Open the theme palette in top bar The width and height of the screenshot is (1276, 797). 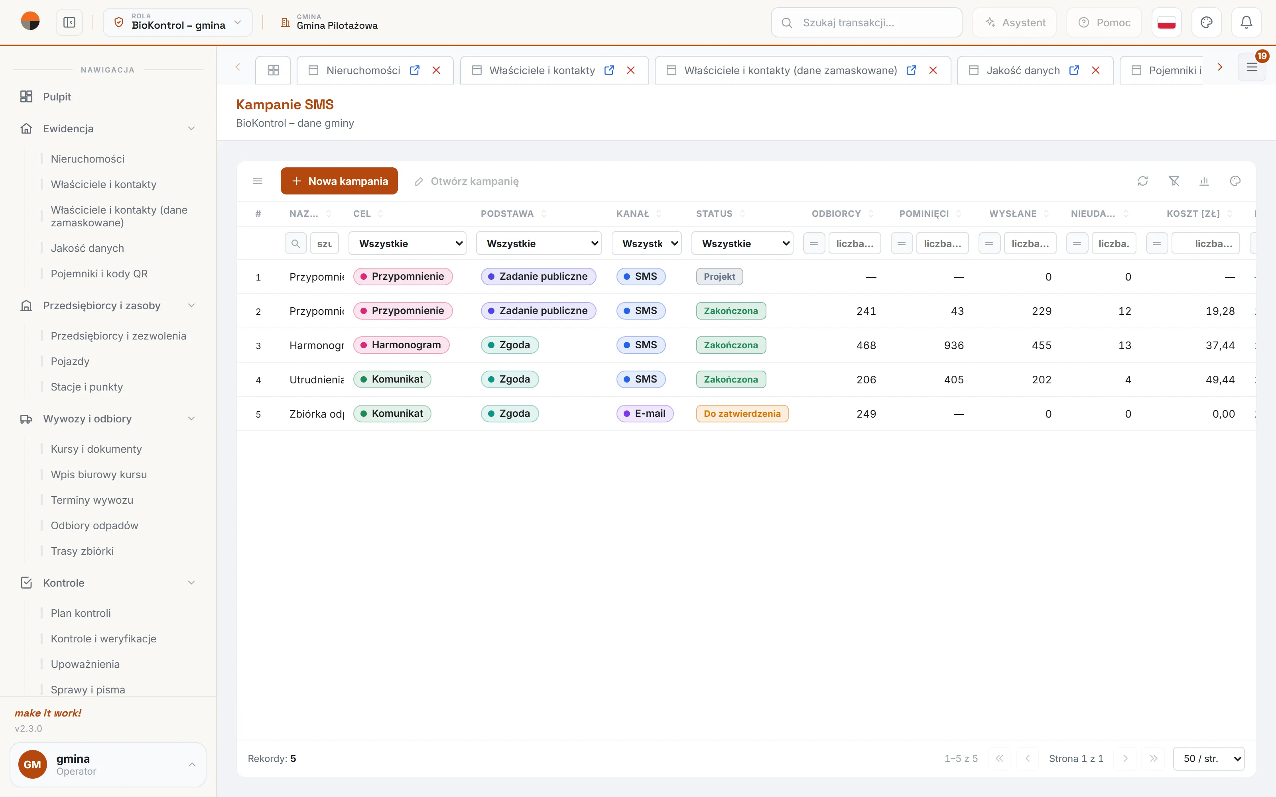pos(1206,23)
